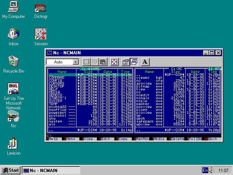Image resolution: width=233 pixels, height=175 pixels.
Task: Click the Full screen toolbar icon
Action: pyautogui.click(x=114, y=62)
